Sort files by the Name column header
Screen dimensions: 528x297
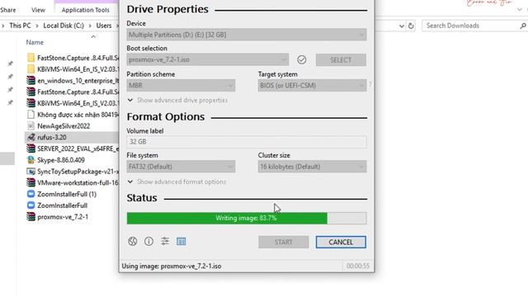tap(35, 42)
